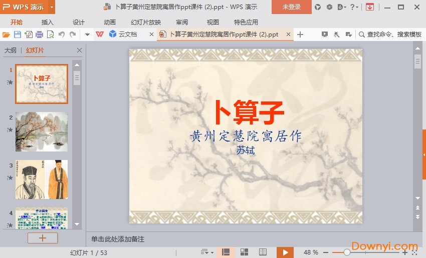
Task: Expand the quick access toolbar dropdown arrow
Action: [x=87, y=34]
